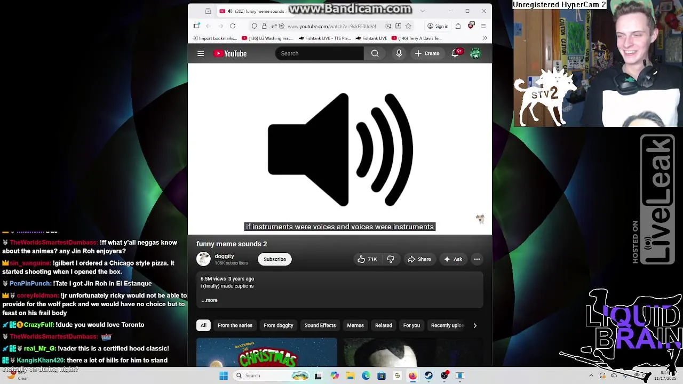Select the All filter chip
Viewport: 683px width, 384px height.
[203, 325]
